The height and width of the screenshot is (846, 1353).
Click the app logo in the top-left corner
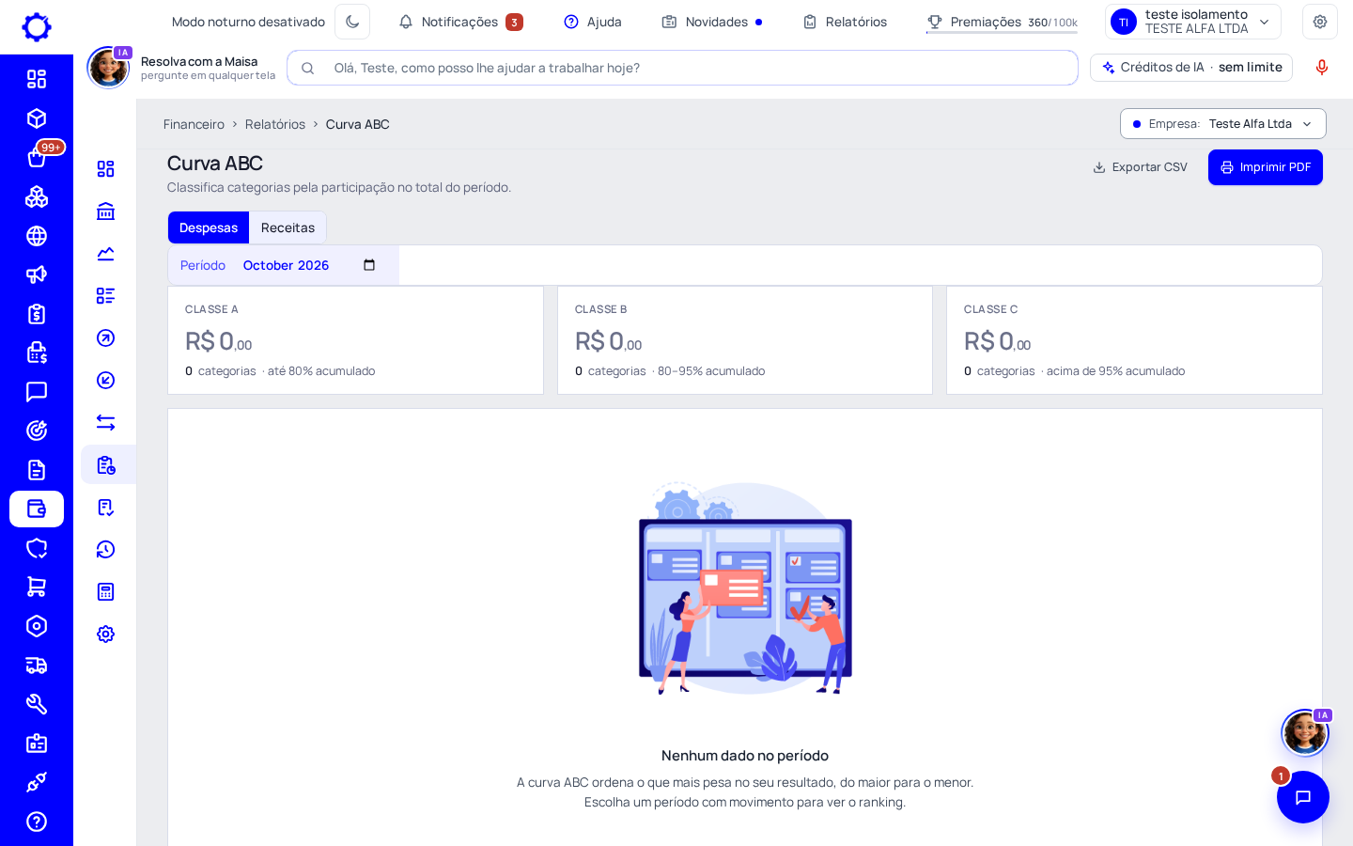pos(37,27)
